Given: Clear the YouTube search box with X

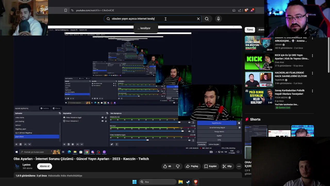Looking at the screenshot, I should (x=198, y=19).
